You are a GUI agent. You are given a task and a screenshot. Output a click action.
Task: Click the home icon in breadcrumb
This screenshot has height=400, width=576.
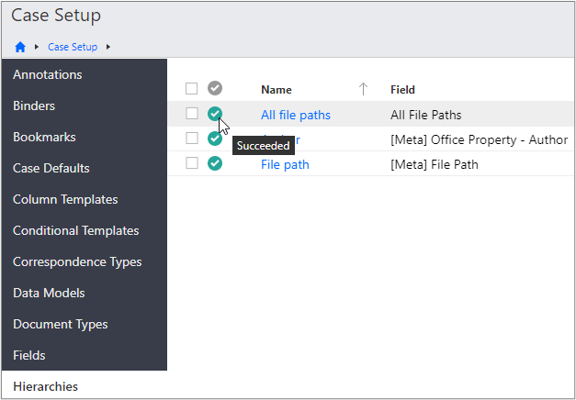point(20,46)
